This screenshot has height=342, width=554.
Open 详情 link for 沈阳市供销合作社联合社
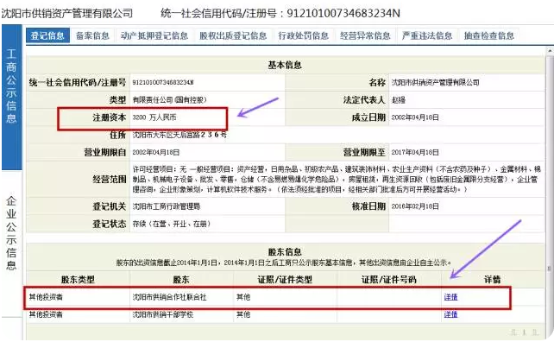coord(450,297)
